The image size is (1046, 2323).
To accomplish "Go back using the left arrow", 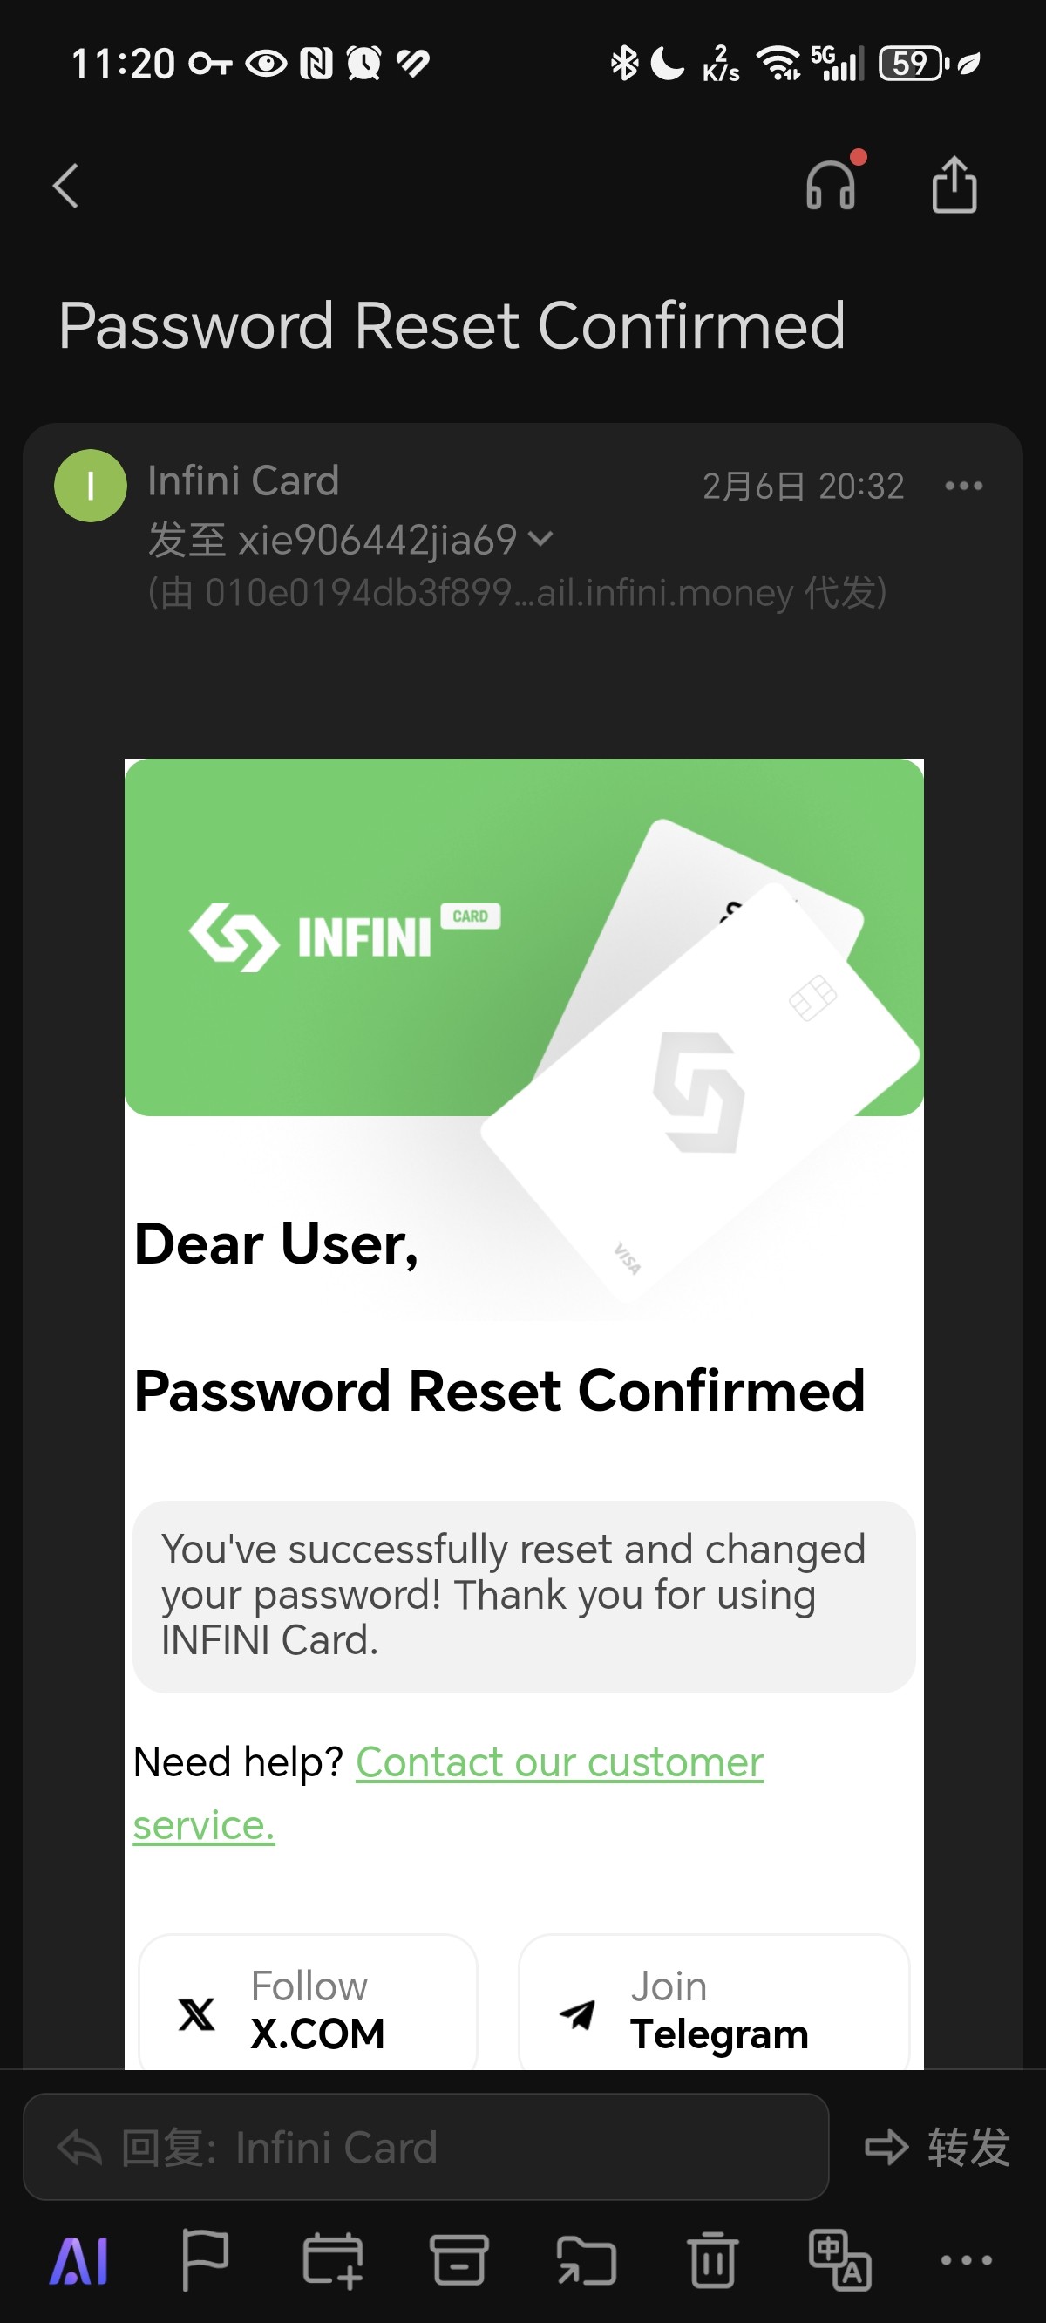I will click(x=66, y=187).
